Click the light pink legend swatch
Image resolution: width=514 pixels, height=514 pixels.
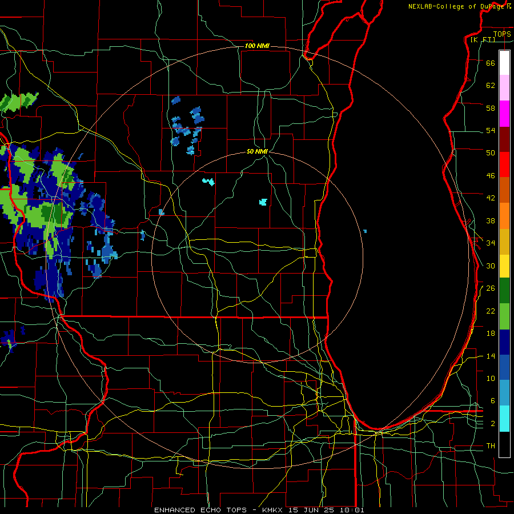pyautogui.click(x=504, y=88)
